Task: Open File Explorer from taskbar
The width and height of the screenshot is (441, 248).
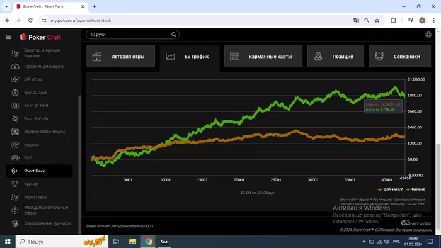Action: tap(132, 242)
